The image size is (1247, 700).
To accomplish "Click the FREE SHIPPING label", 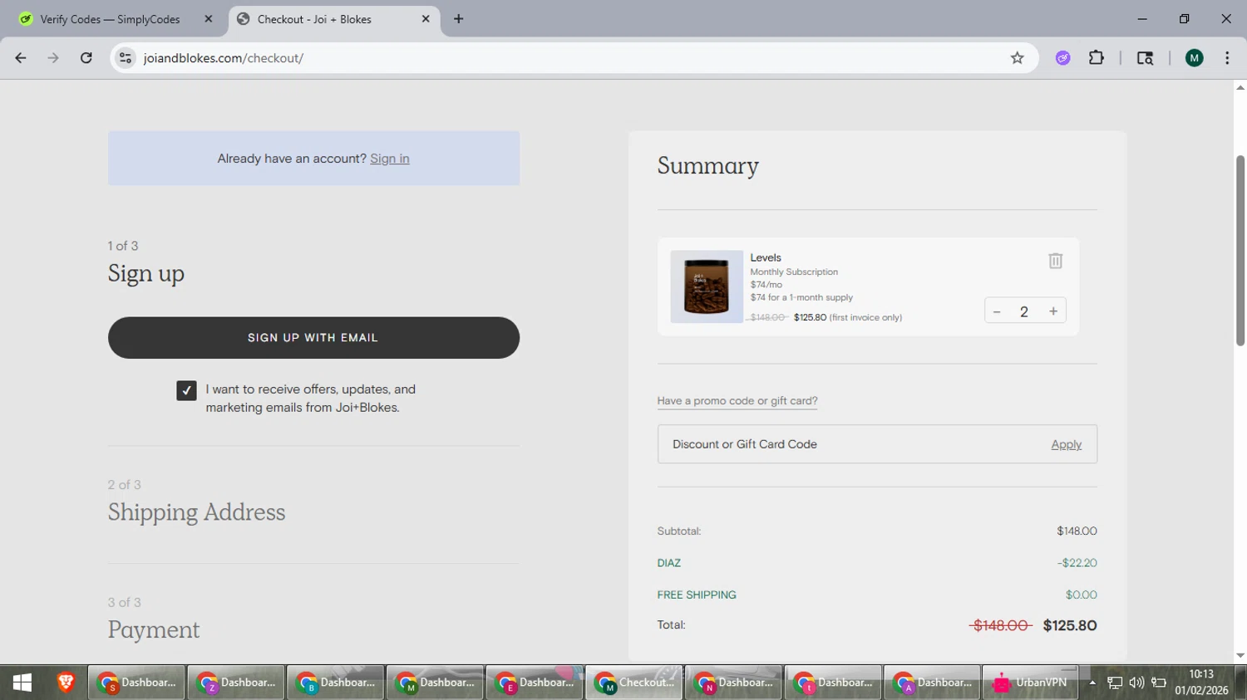I will pyautogui.click(x=697, y=595).
